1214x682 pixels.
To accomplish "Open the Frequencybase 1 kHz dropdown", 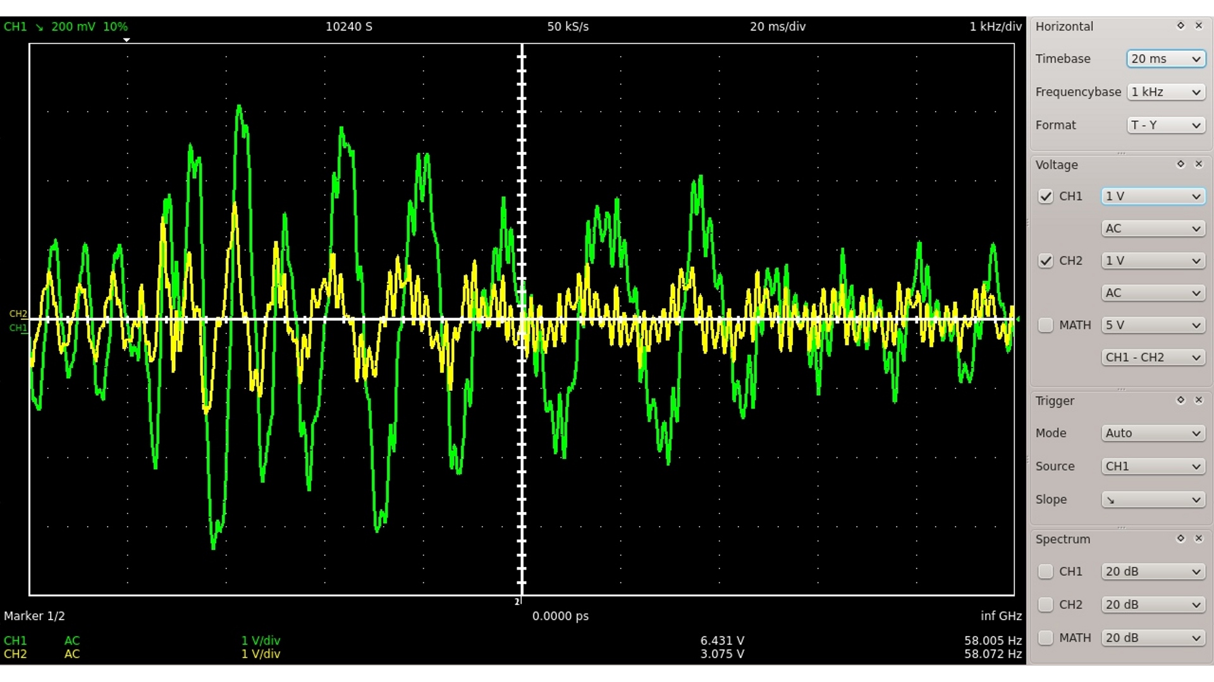I will pos(1165,92).
